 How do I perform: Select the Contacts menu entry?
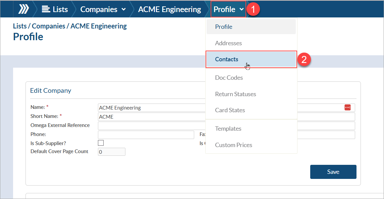tap(227, 59)
